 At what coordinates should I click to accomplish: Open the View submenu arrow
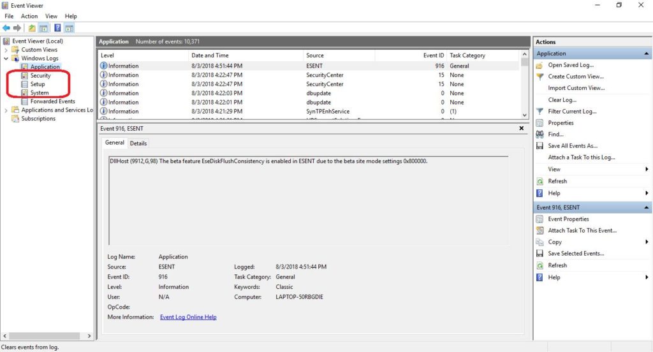(647, 169)
